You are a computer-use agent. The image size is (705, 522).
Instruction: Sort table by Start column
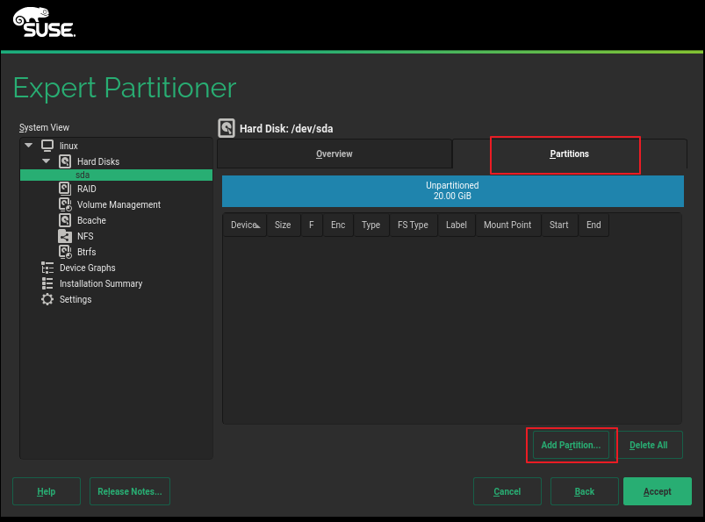point(559,225)
